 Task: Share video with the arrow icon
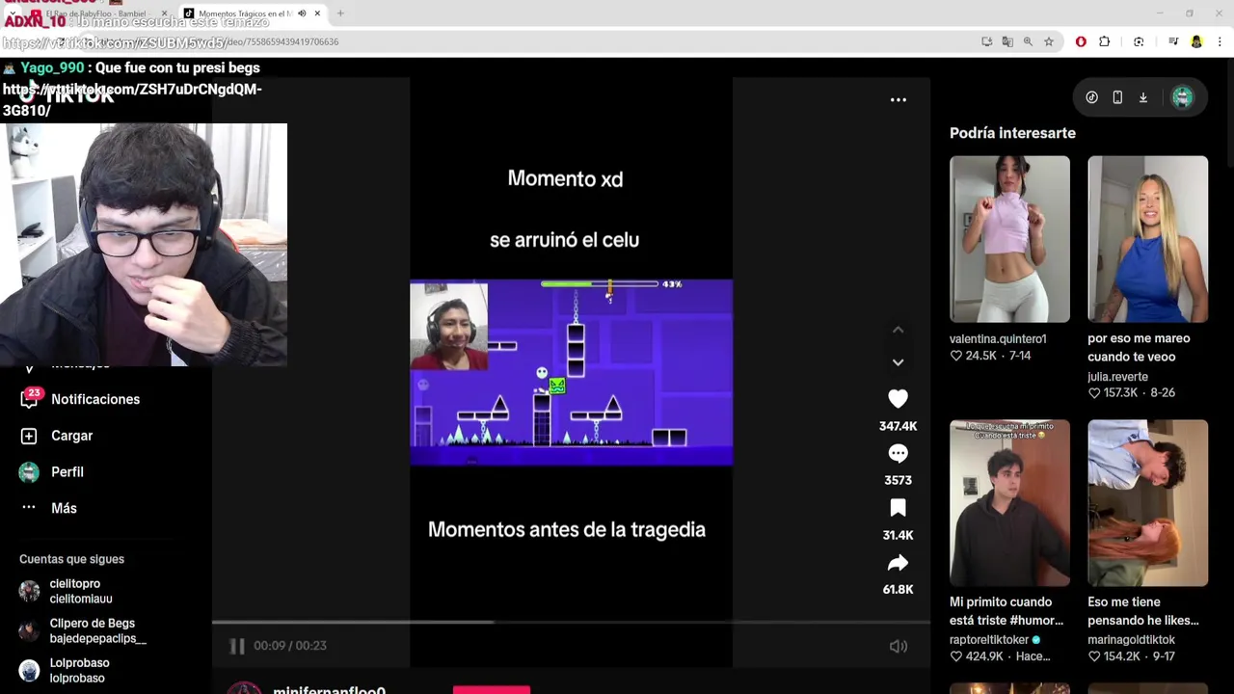coord(898,563)
